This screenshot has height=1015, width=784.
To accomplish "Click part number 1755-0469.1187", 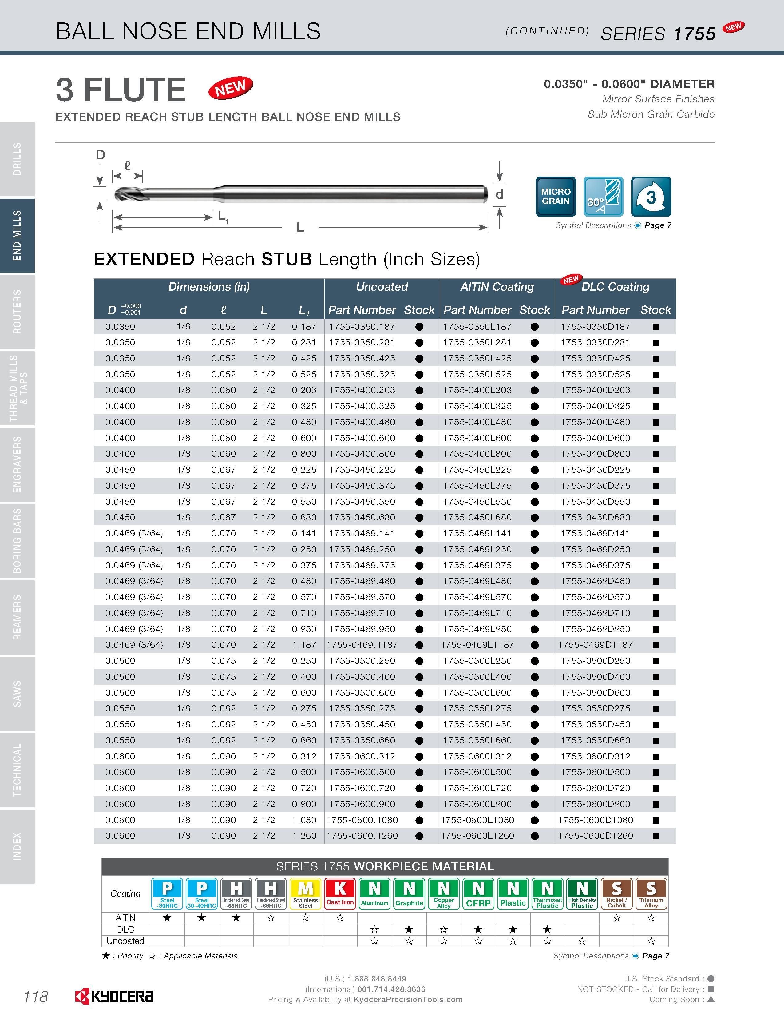I will [362, 645].
